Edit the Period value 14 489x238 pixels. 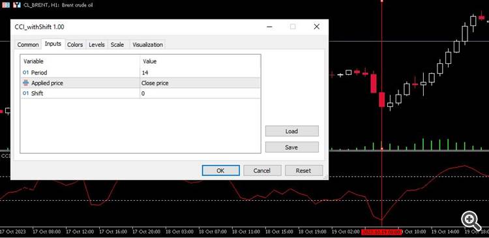200,72
